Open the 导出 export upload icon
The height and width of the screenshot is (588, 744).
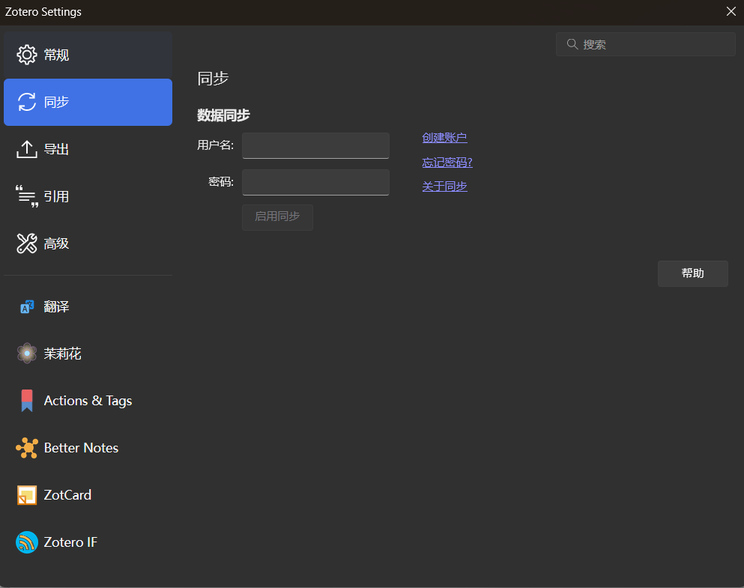pos(27,149)
